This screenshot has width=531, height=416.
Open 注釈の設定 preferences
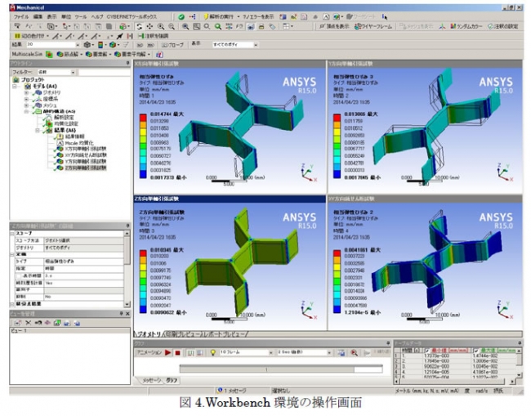[502, 26]
